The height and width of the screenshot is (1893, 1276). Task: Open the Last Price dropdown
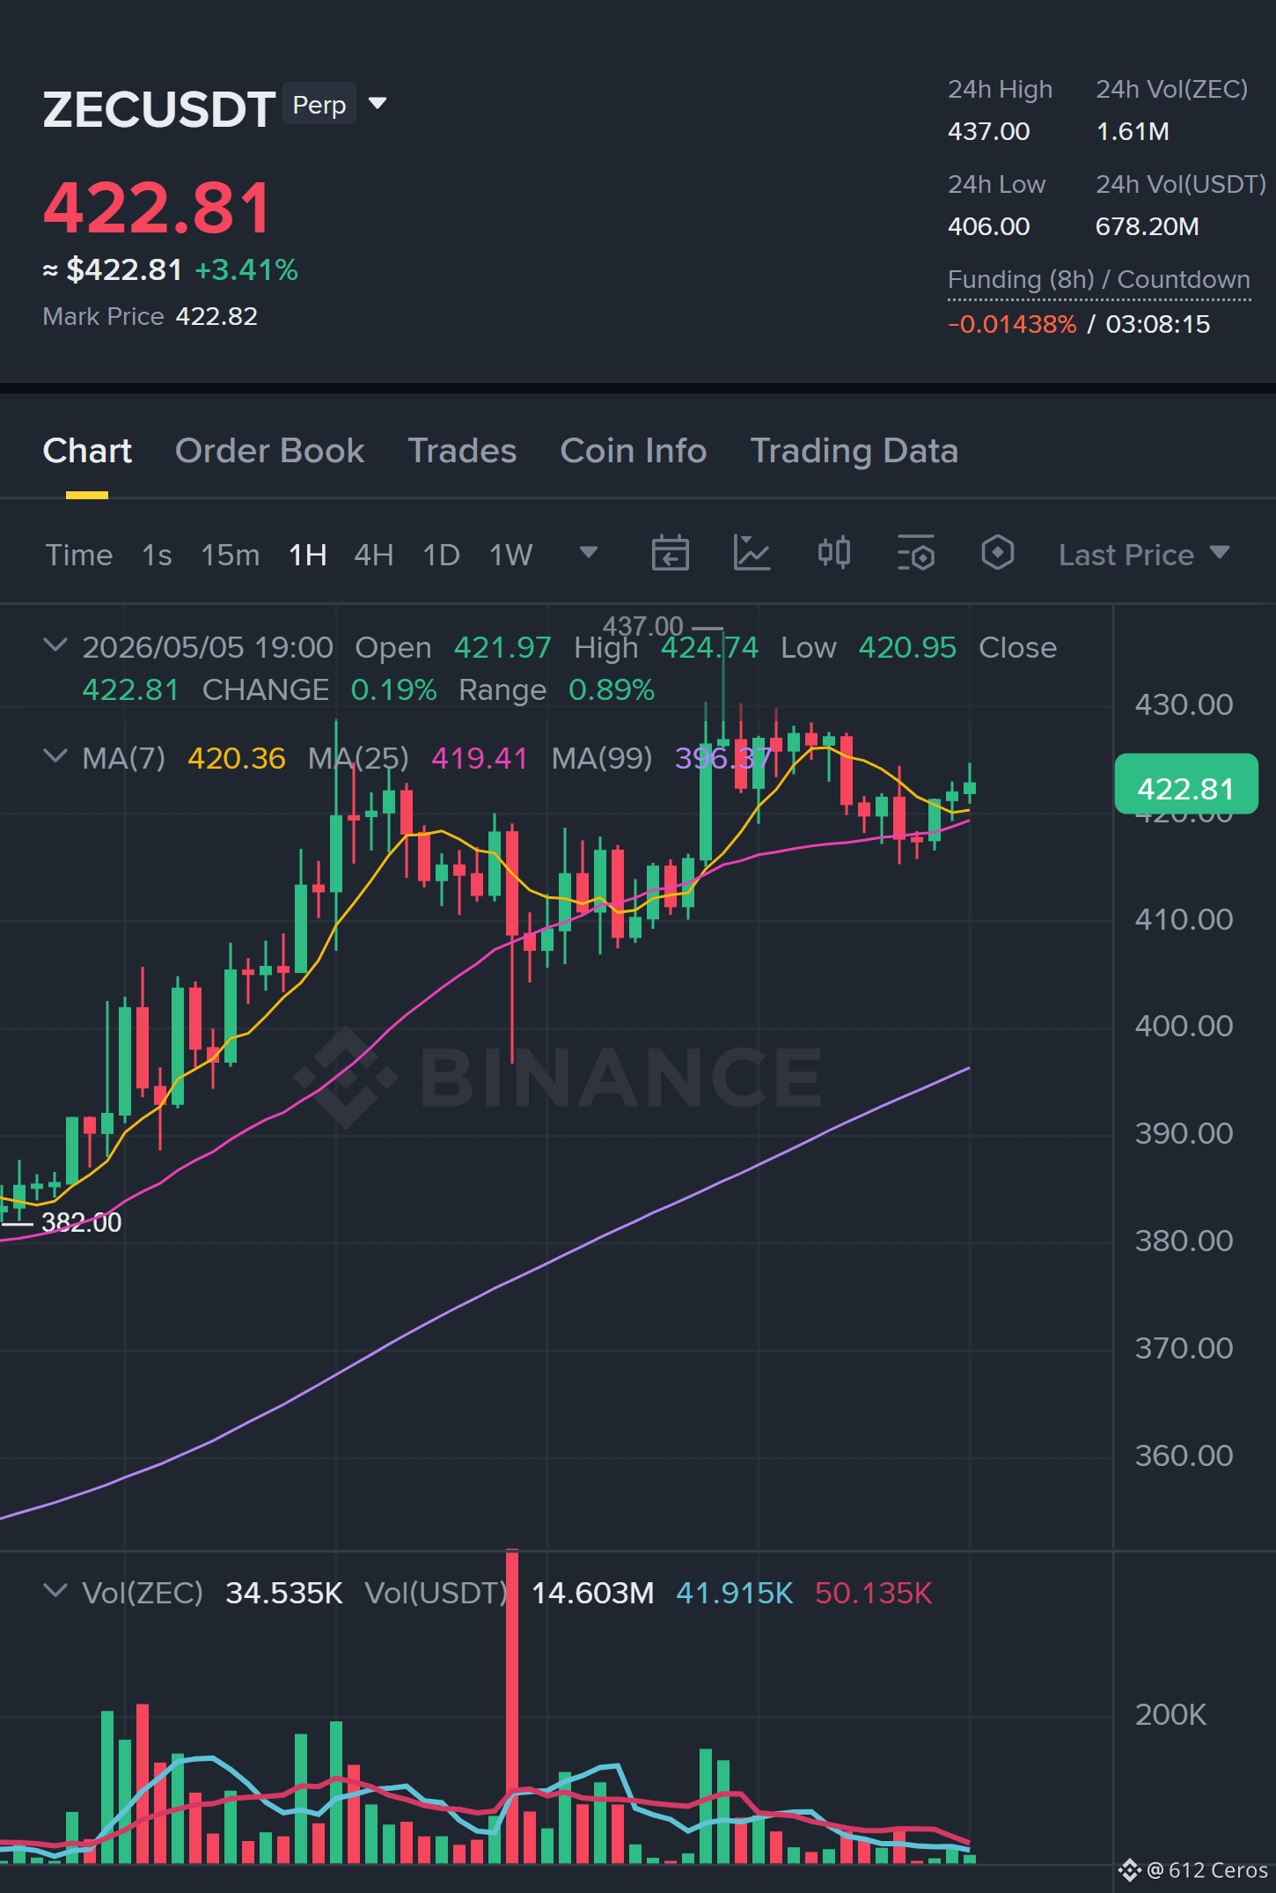[1143, 555]
